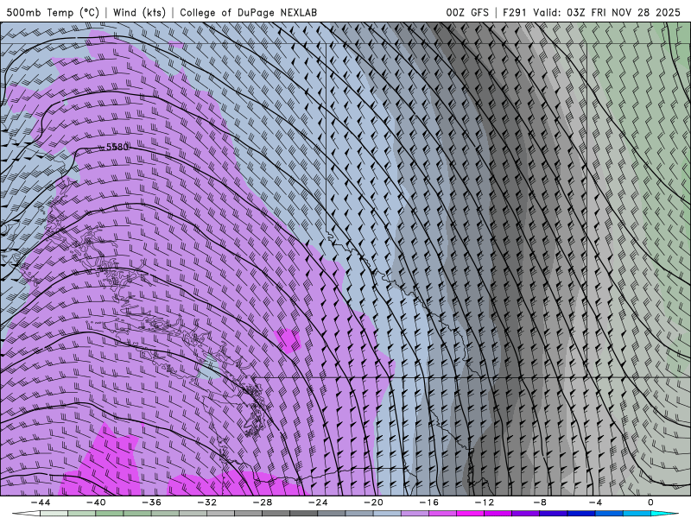
Task: Click the '-8' color scale tick label
Action: [x=541, y=502]
